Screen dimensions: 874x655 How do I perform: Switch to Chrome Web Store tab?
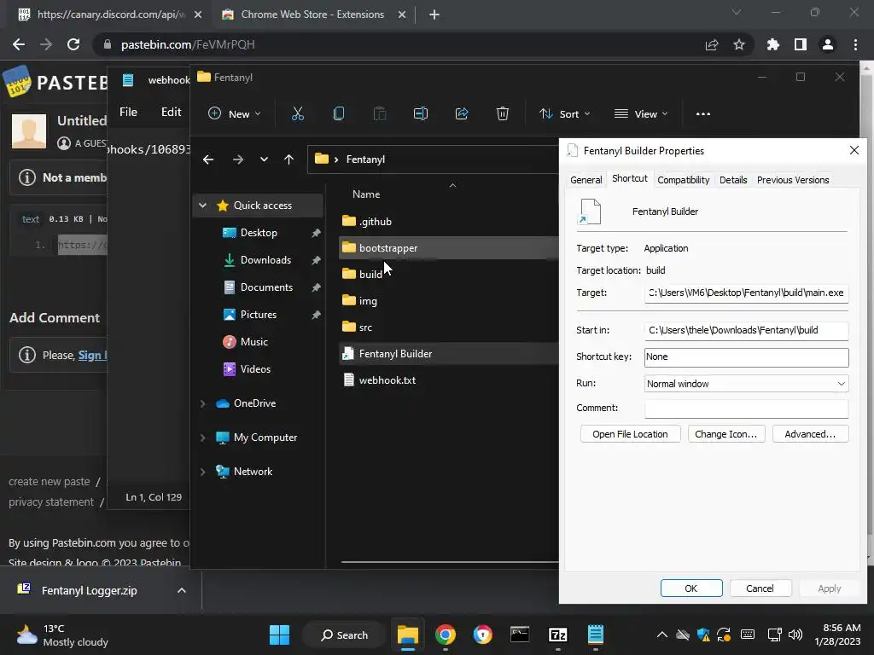(312, 14)
